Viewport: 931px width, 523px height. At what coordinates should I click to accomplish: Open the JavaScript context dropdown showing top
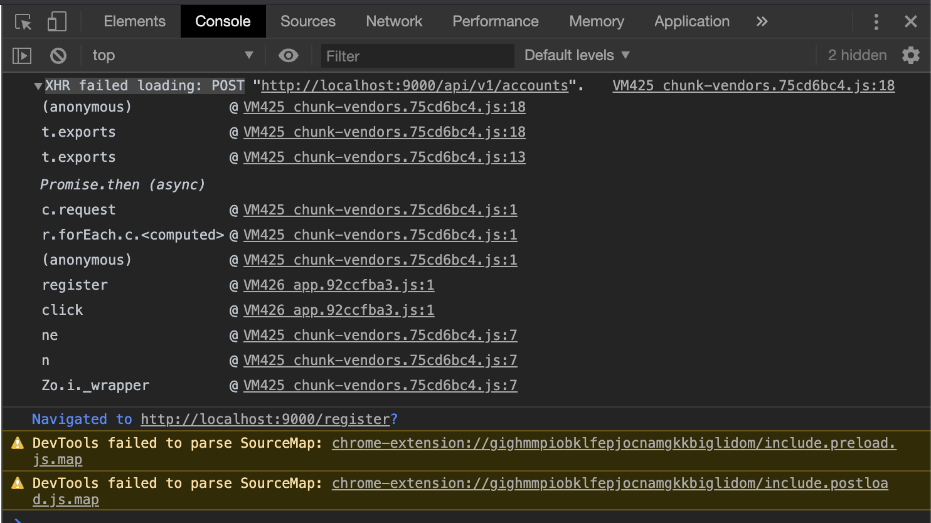point(173,55)
